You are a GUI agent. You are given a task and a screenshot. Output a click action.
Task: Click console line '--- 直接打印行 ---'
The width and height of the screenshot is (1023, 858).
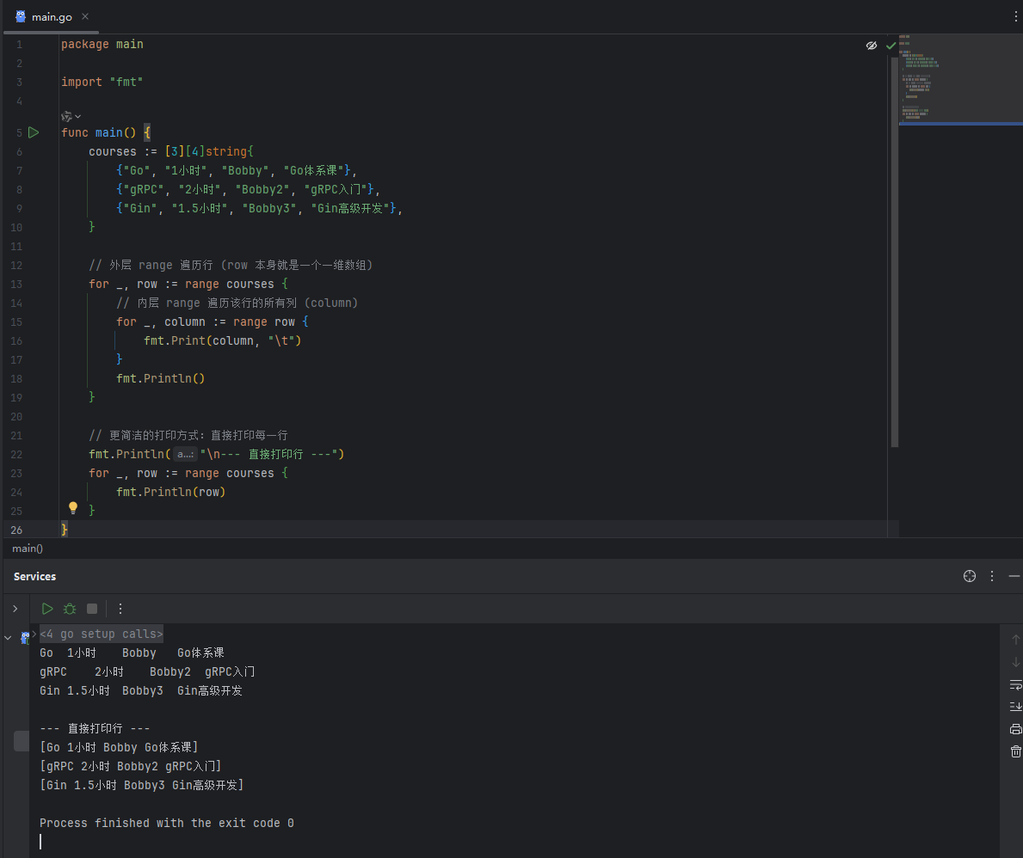tap(95, 728)
